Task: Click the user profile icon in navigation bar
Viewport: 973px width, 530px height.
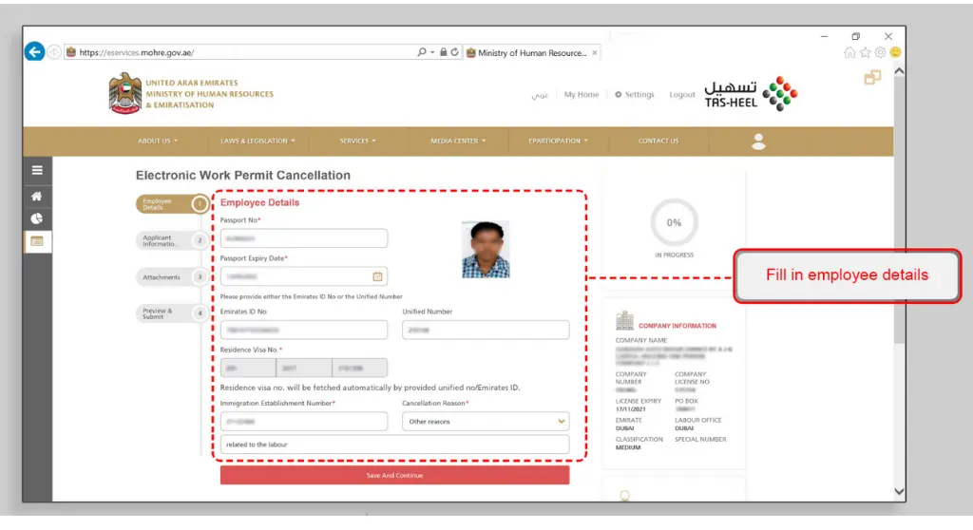Action: point(758,142)
